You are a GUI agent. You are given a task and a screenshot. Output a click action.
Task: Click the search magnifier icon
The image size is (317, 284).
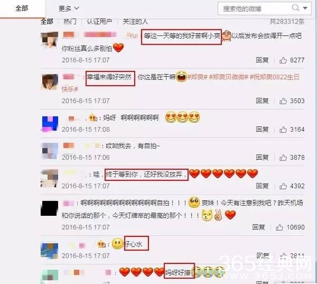click(295, 8)
